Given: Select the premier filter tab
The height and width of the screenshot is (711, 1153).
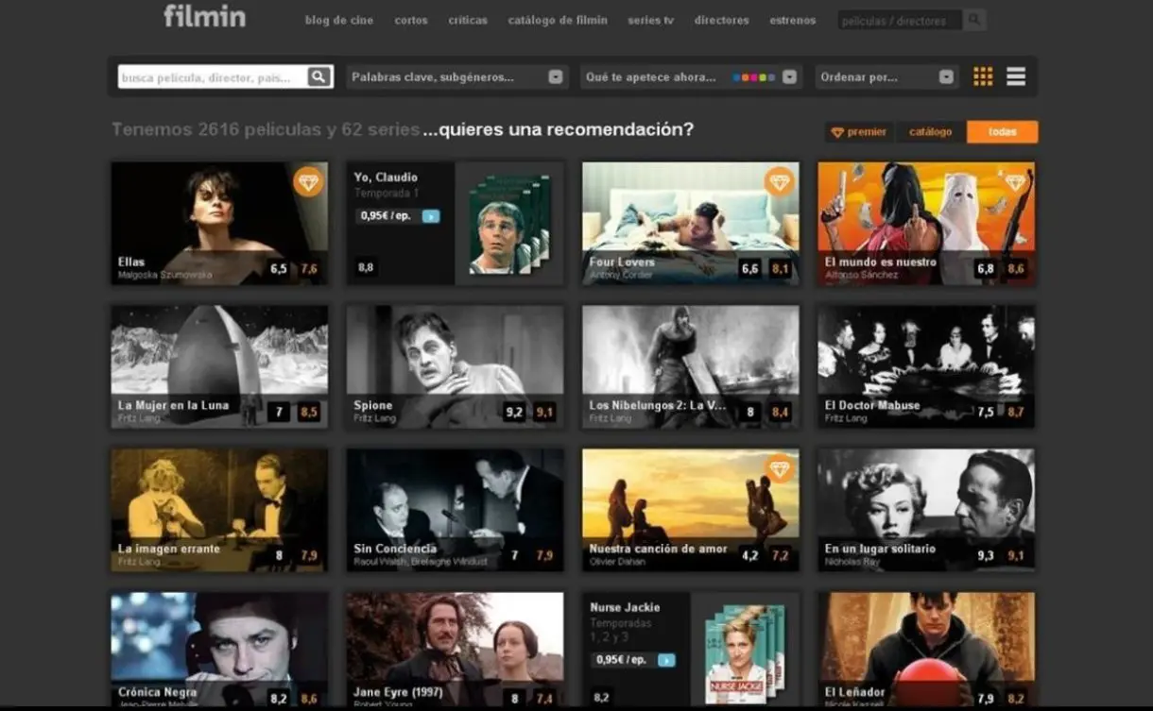Looking at the screenshot, I should (x=859, y=132).
